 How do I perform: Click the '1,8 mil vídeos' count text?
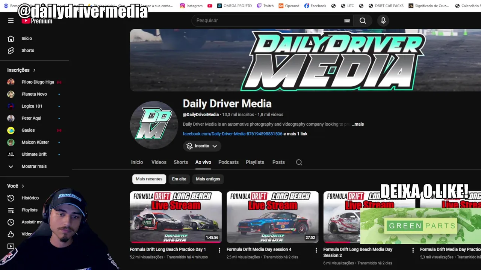pyautogui.click(x=270, y=115)
